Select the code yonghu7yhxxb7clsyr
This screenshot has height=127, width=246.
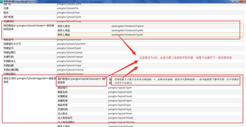pyautogui.click(x=69, y=61)
